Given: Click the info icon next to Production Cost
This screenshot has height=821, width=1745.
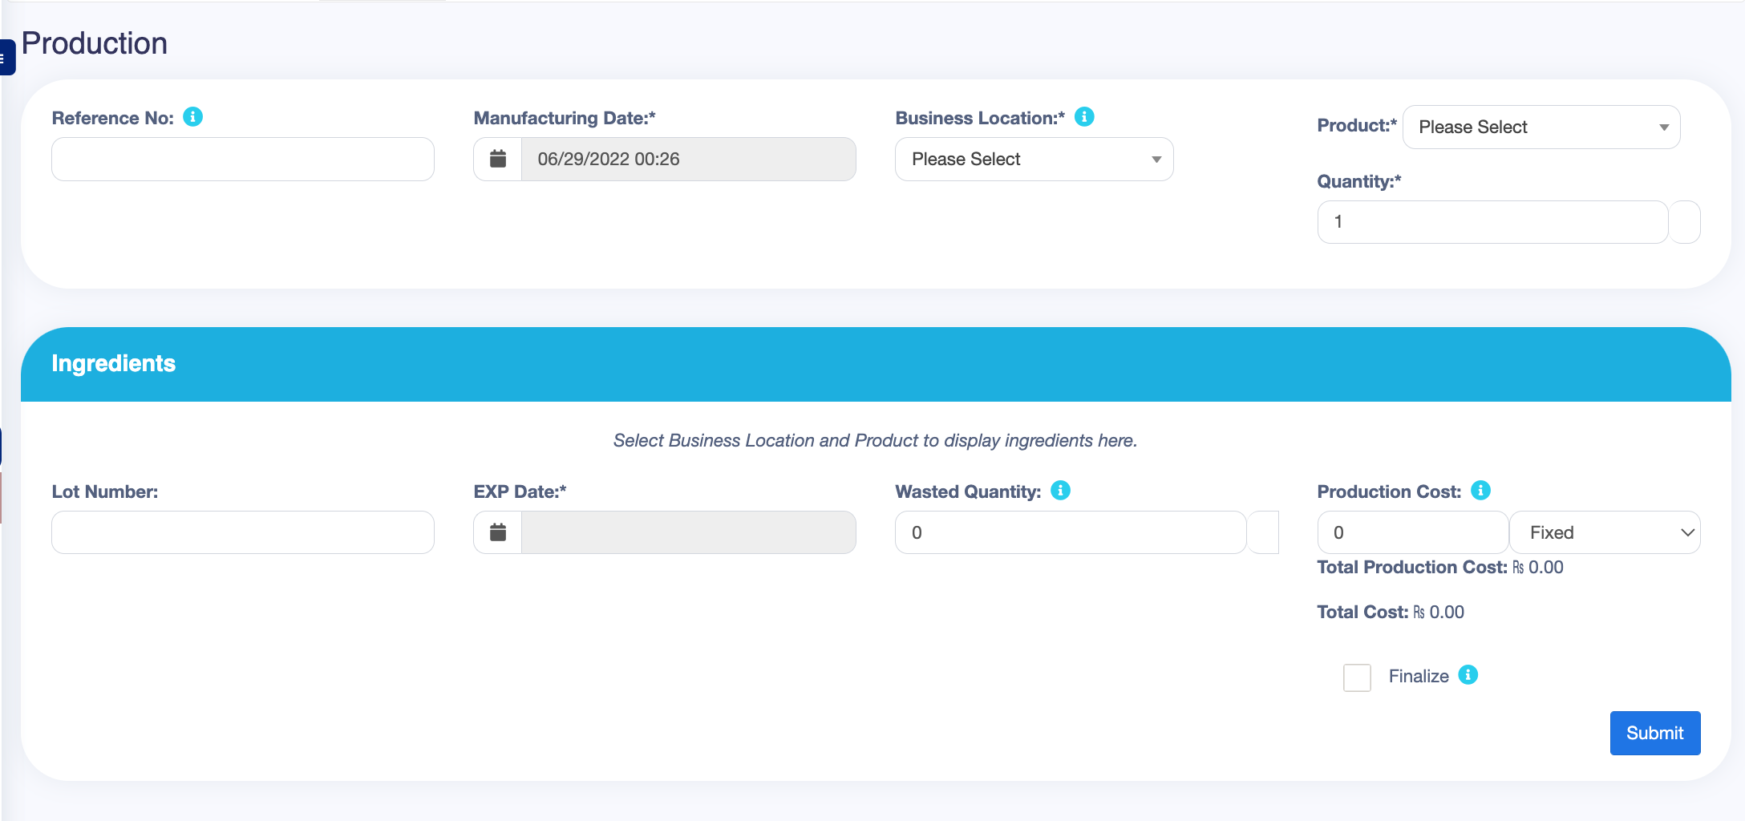Looking at the screenshot, I should (x=1480, y=490).
